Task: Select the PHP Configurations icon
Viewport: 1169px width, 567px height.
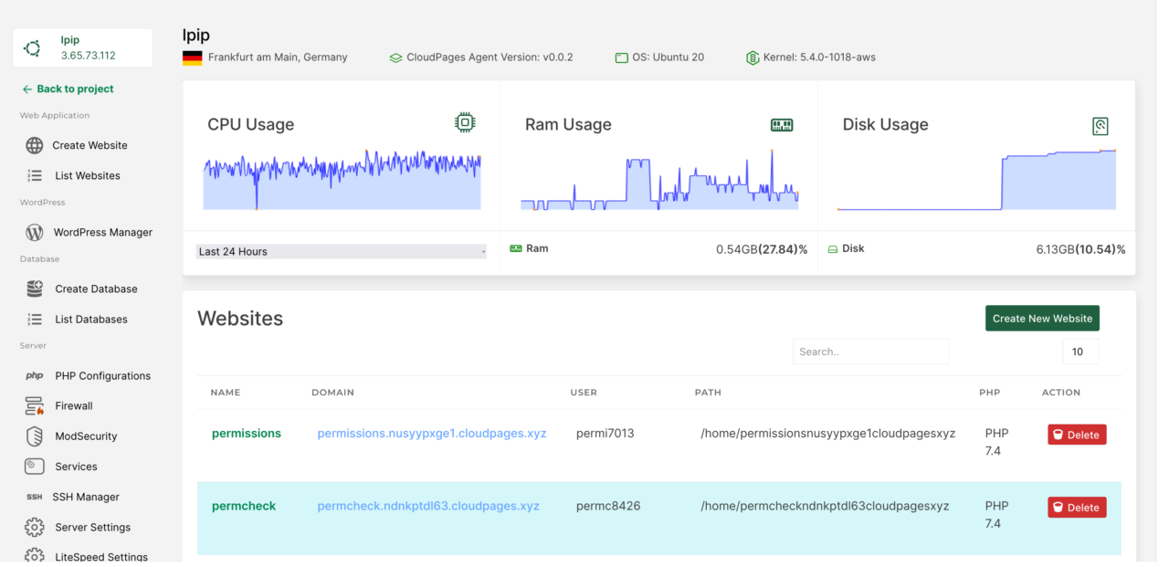Action: click(35, 375)
